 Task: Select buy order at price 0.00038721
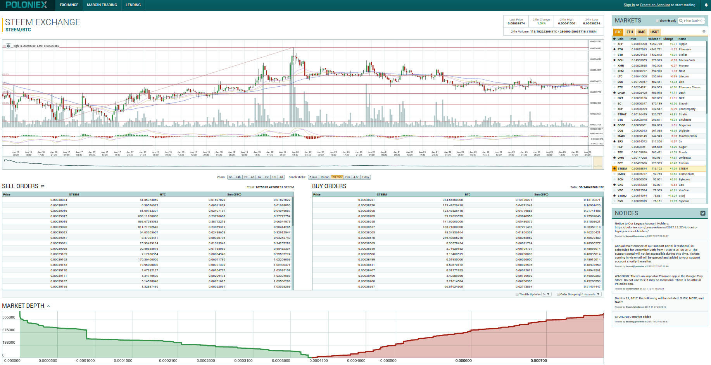457,200
